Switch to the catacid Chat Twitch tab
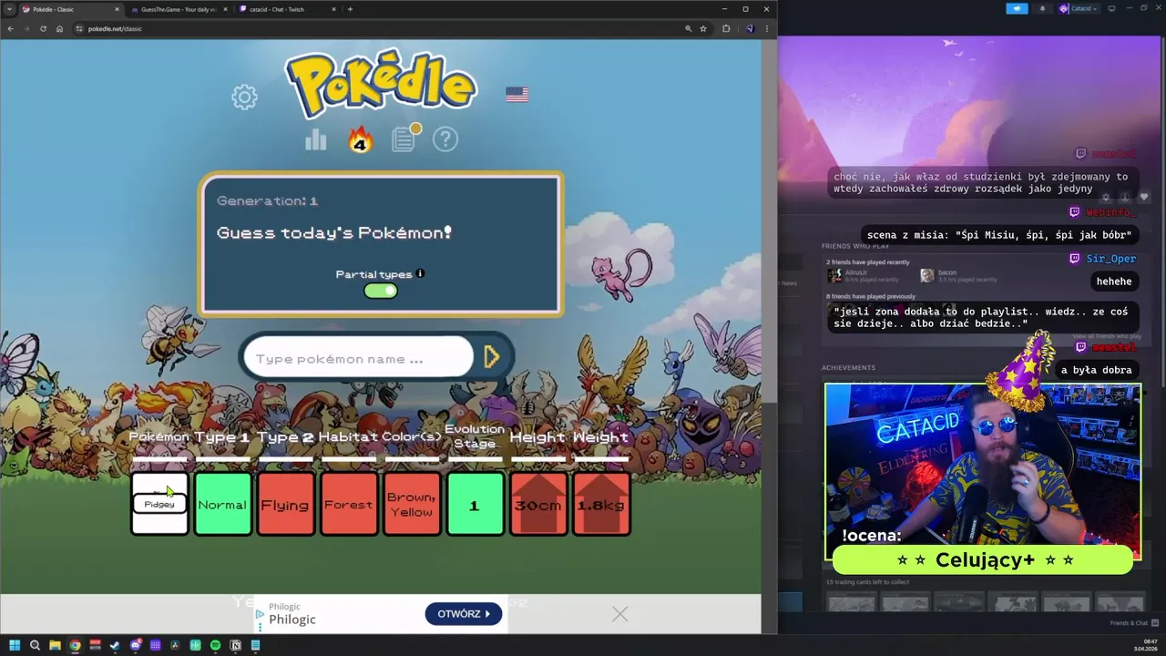This screenshot has height=656, width=1166. pyautogui.click(x=282, y=9)
